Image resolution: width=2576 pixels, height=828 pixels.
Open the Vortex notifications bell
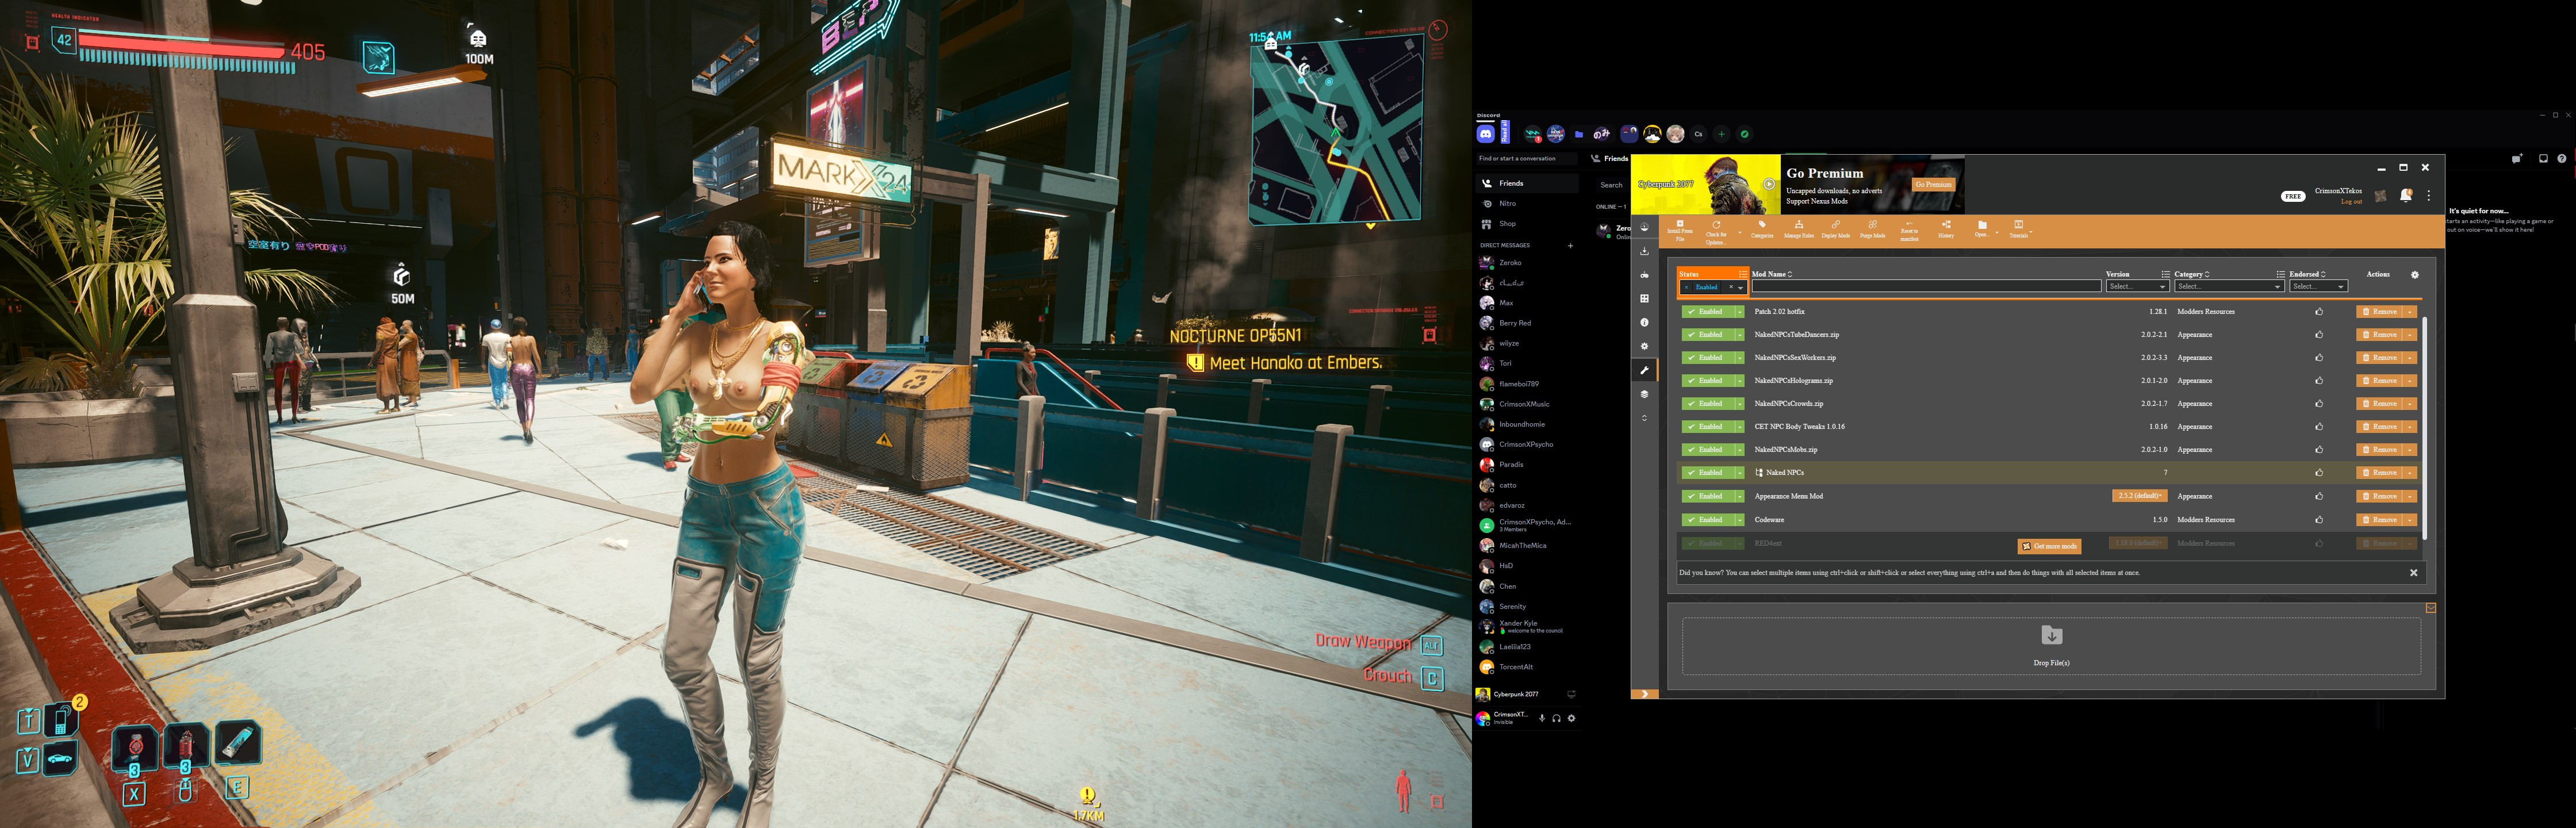point(2406,195)
